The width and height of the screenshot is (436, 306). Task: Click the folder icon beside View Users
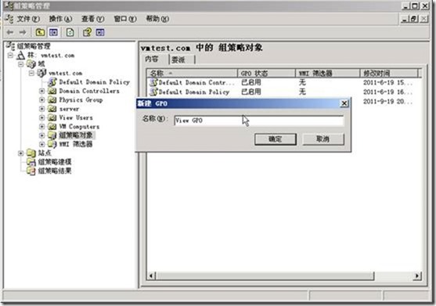pos(52,117)
